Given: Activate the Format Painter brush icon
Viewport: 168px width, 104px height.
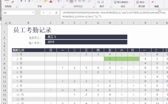Looking at the screenshot, I should (x=12, y=2).
